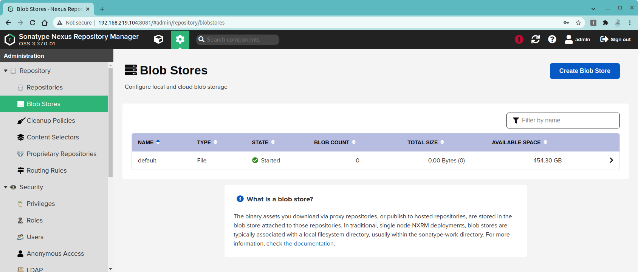The height and width of the screenshot is (272, 638).
Task: Click the Refresh icon in the header
Action: point(536,39)
